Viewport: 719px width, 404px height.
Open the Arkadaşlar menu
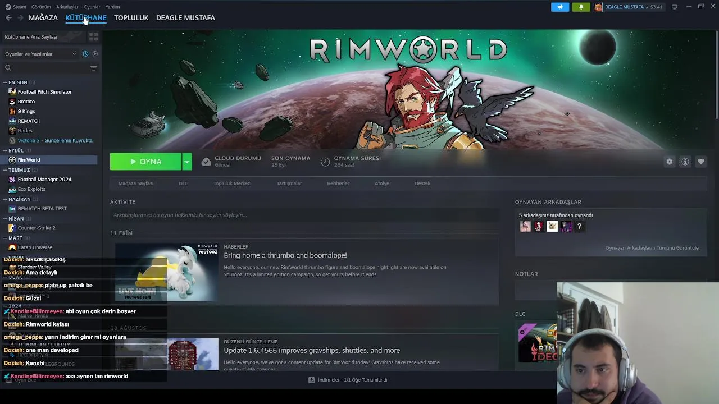coord(67,7)
